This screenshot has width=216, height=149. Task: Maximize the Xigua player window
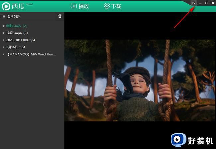206,3
